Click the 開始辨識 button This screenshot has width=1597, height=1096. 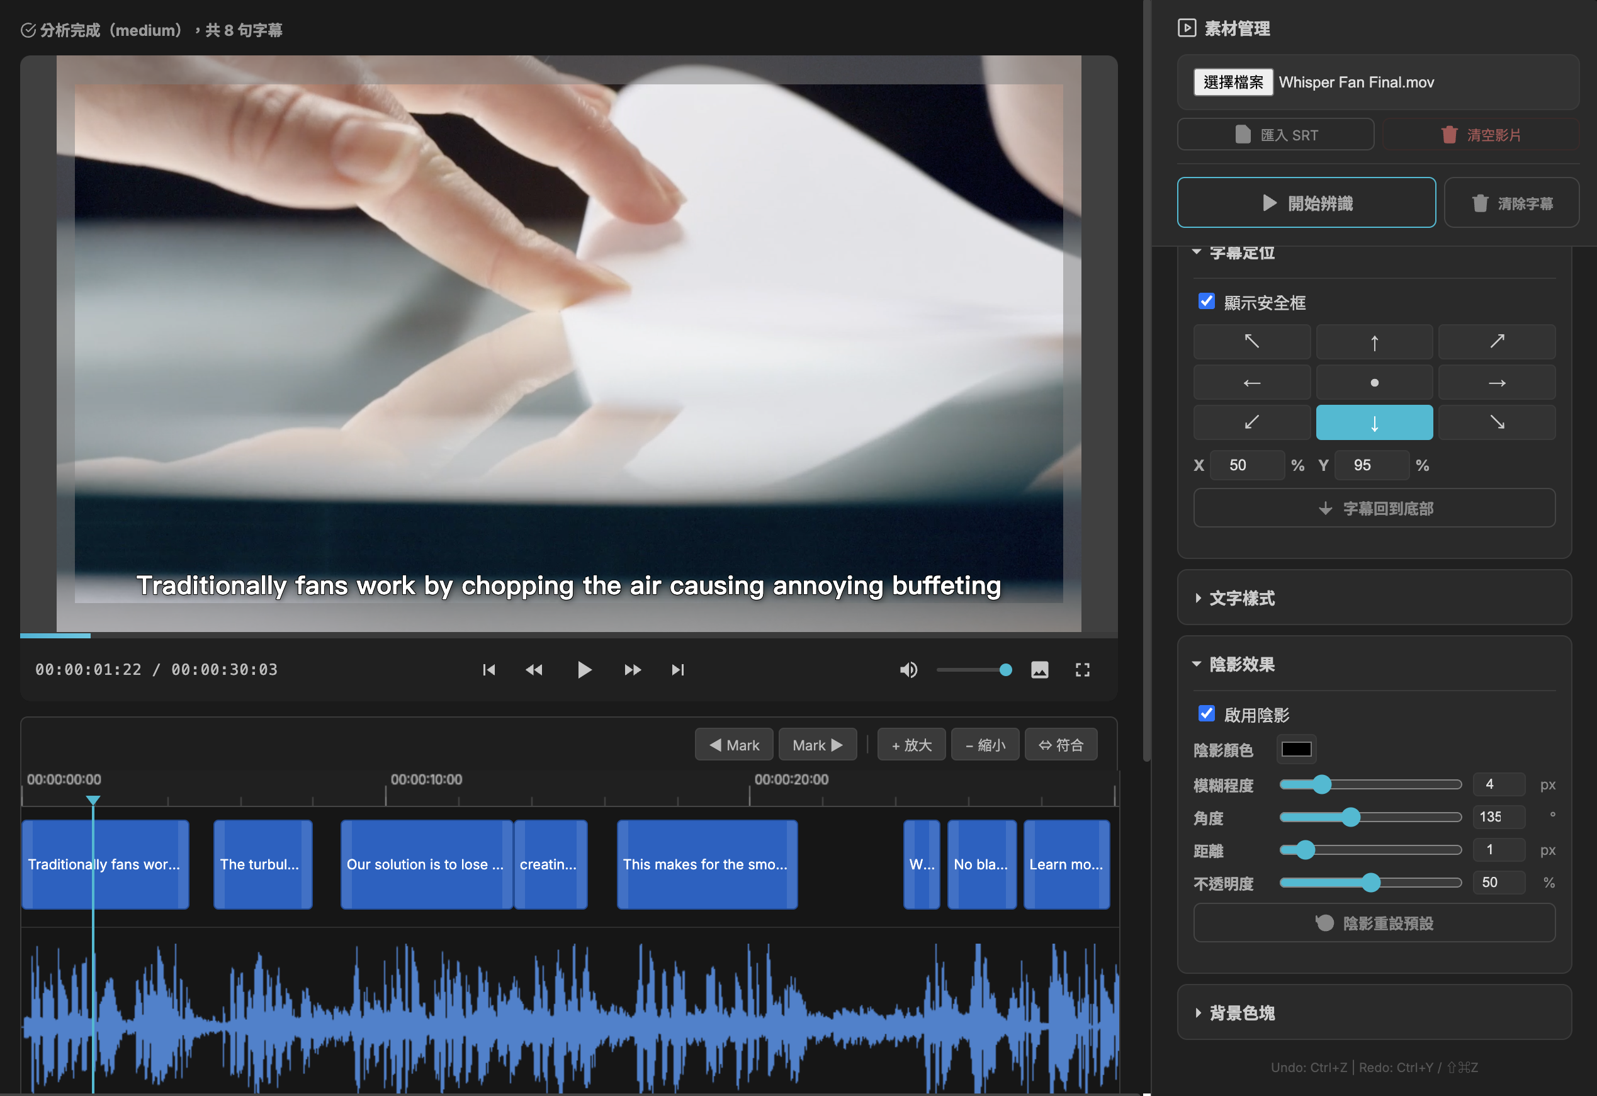pos(1306,203)
